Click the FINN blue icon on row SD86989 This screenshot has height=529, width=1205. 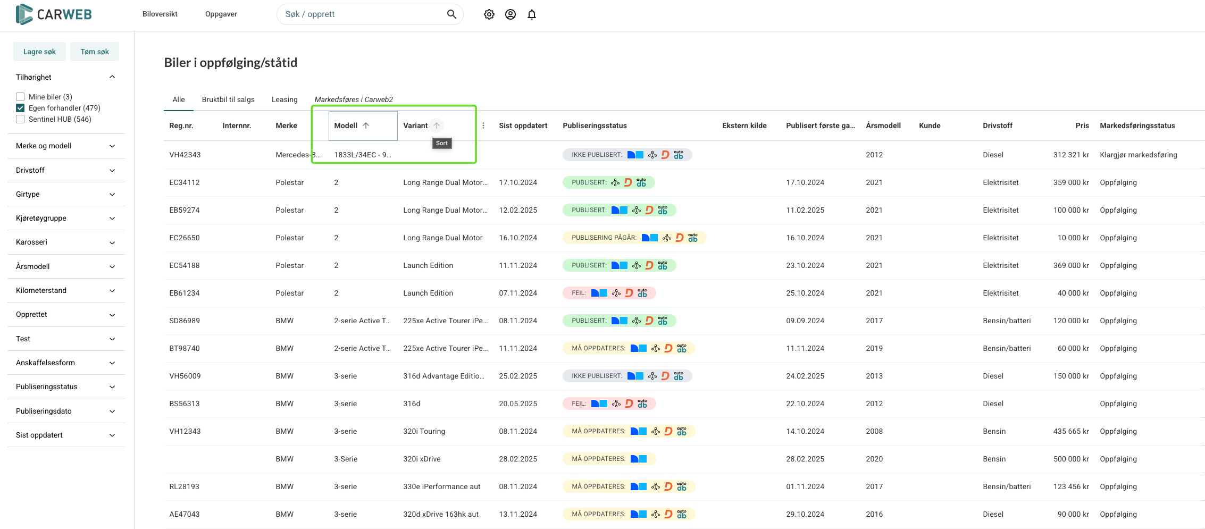click(x=619, y=321)
